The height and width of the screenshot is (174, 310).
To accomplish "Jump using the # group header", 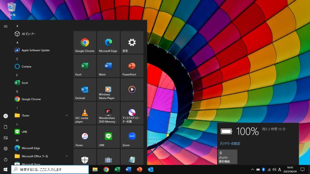I will click(17, 26).
